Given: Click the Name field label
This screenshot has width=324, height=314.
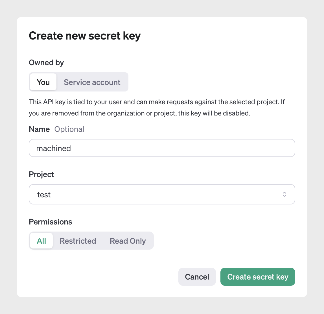Looking at the screenshot, I should pos(39,129).
